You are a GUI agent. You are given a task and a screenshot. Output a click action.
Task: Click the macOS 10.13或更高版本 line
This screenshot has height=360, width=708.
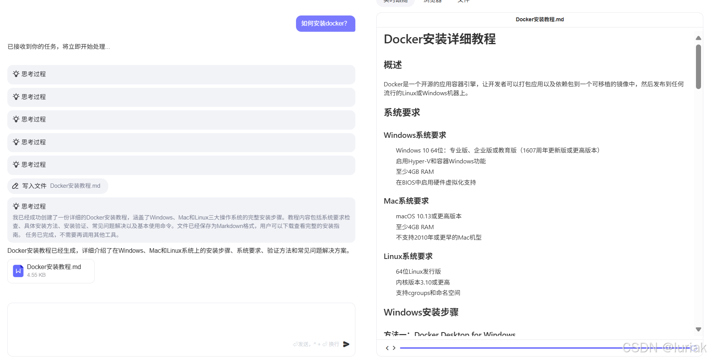(429, 216)
